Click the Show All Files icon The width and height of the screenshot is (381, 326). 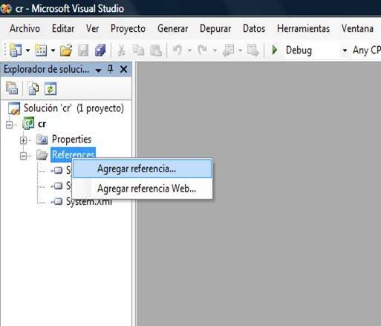coord(33,88)
